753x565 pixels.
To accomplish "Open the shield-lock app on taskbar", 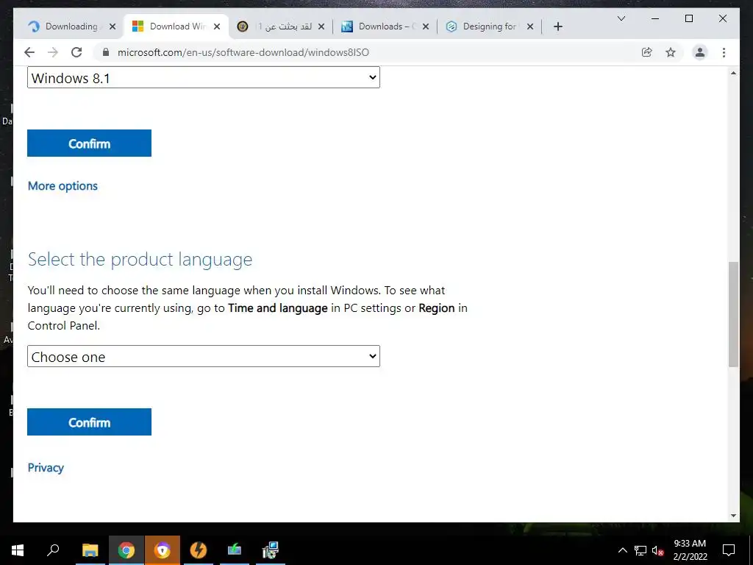I will pos(163,550).
